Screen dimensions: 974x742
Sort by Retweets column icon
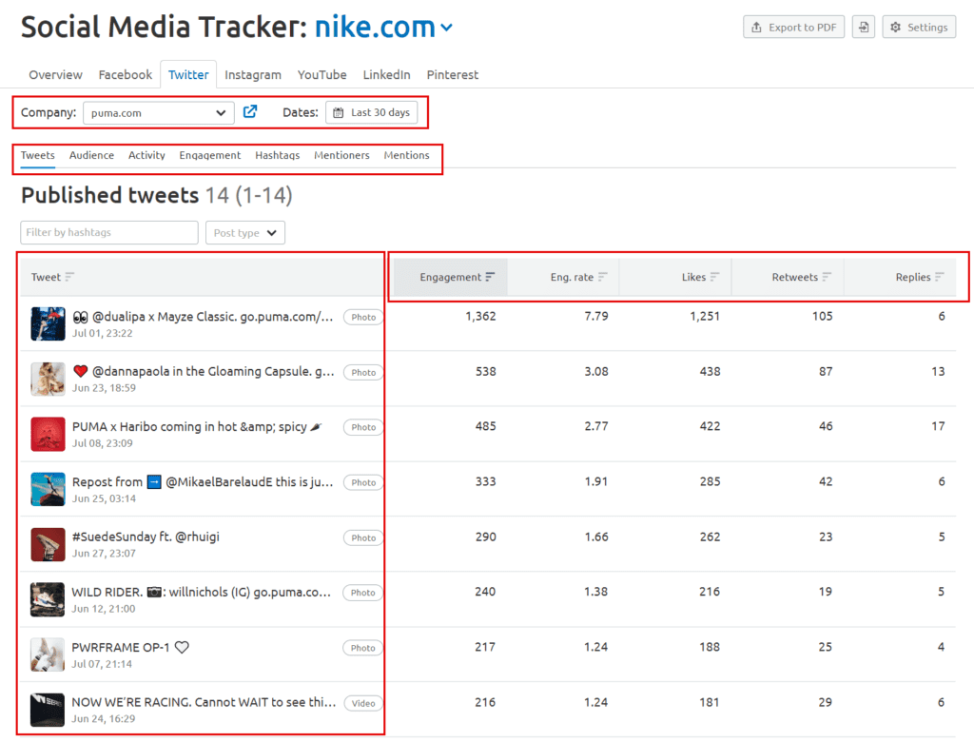[x=827, y=277]
